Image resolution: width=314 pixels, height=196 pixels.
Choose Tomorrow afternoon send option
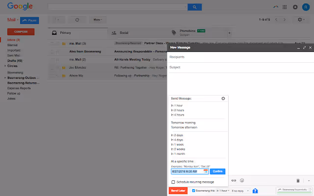(184, 127)
